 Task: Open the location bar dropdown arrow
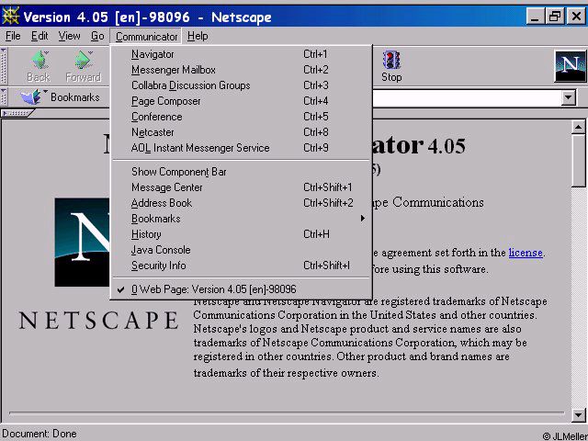(x=568, y=97)
